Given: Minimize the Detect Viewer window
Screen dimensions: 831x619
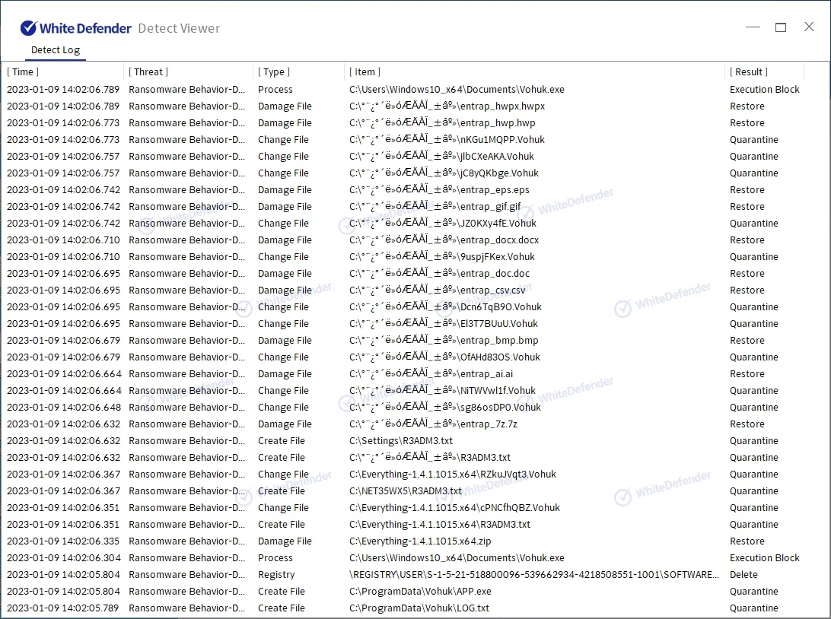Looking at the screenshot, I should (x=753, y=27).
